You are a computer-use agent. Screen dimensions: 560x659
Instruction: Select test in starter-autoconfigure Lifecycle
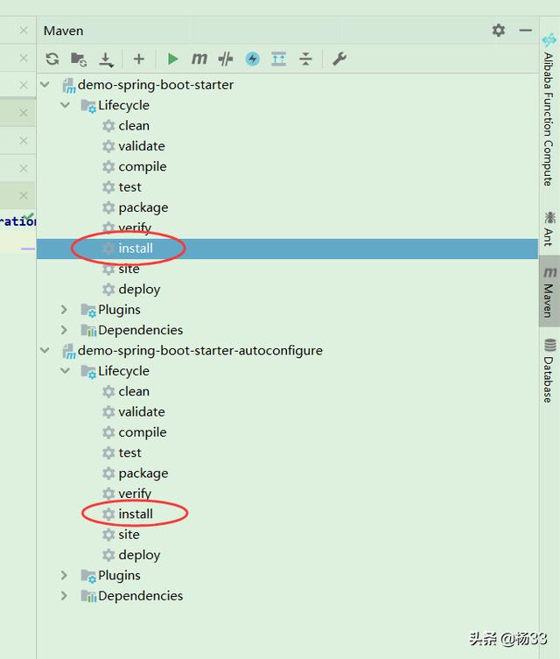tap(129, 452)
